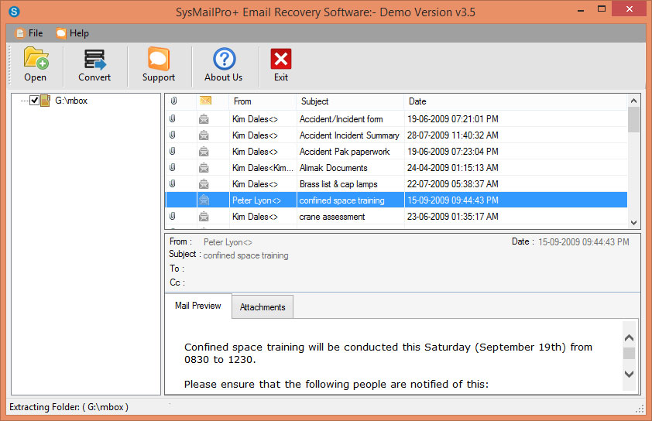Click mail icon of Accident/Incident form row
This screenshot has height=421, width=652.
(x=204, y=119)
